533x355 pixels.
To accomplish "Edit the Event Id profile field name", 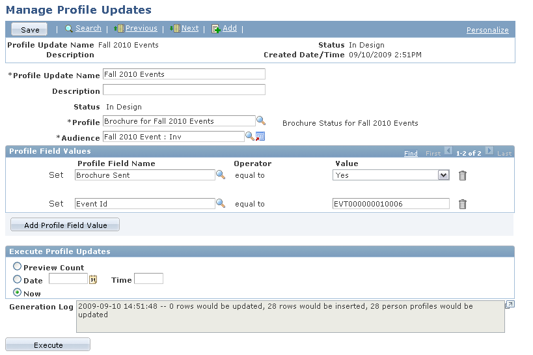I will pos(145,203).
